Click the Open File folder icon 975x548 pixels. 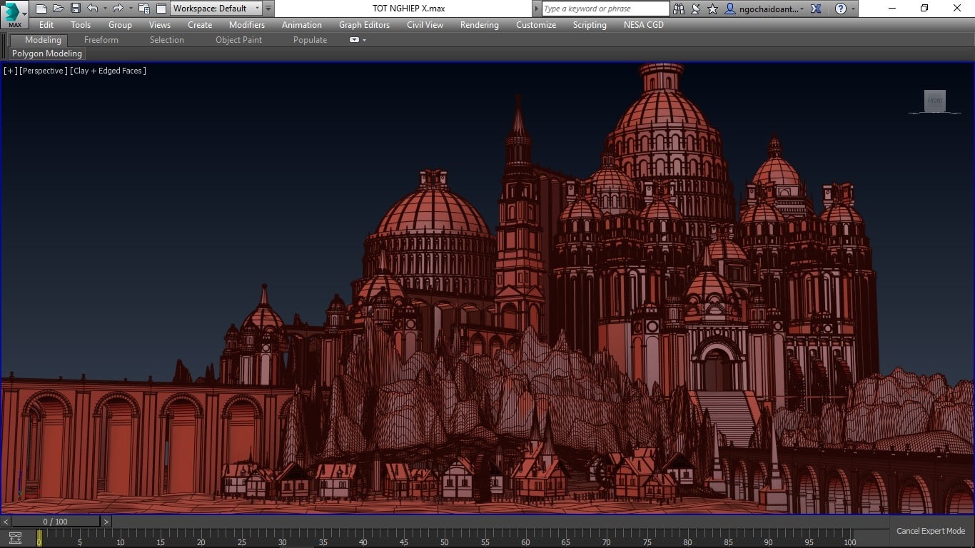point(59,9)
